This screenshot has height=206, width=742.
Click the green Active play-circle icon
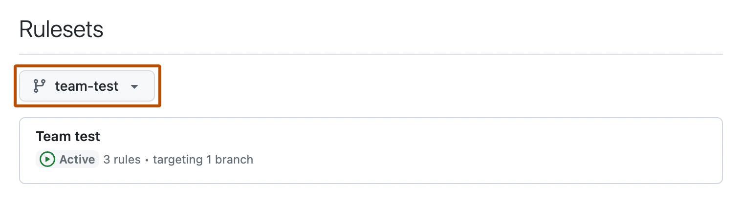coord(47,160)
